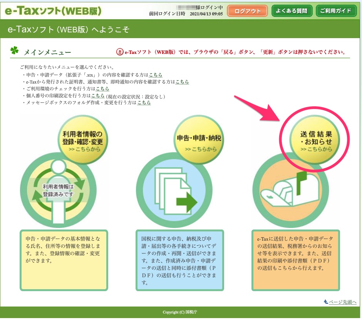Click the ログアウト button
362x320 pixels.
[x=247, y=11]
